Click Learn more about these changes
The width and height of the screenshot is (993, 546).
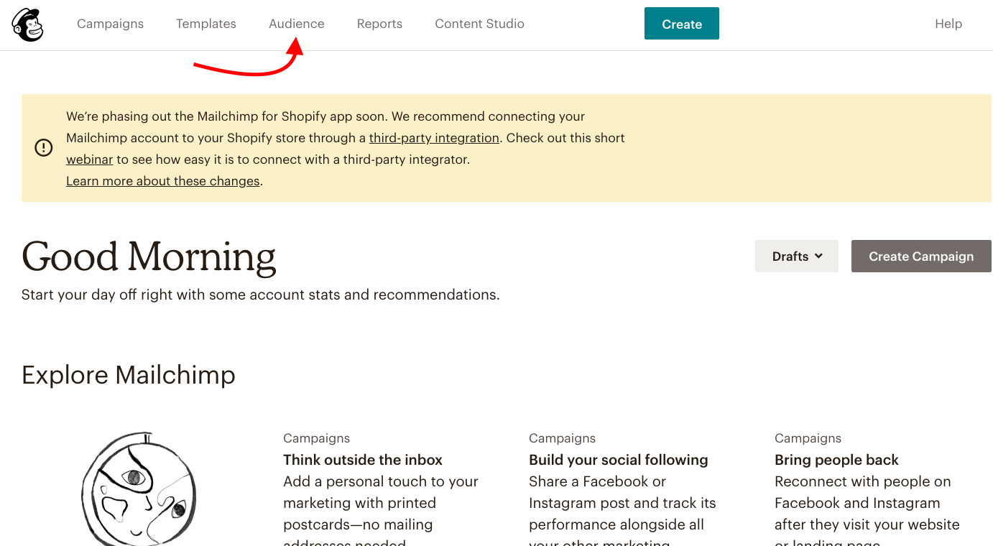pos(163,181)
